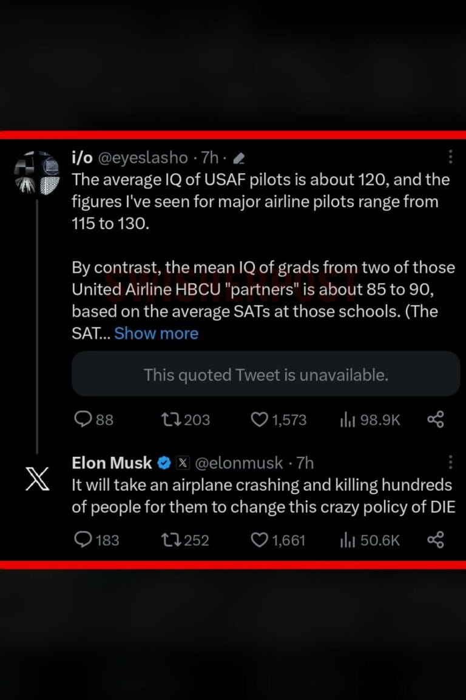View analytics showing 98.9K views

point(346,419)
